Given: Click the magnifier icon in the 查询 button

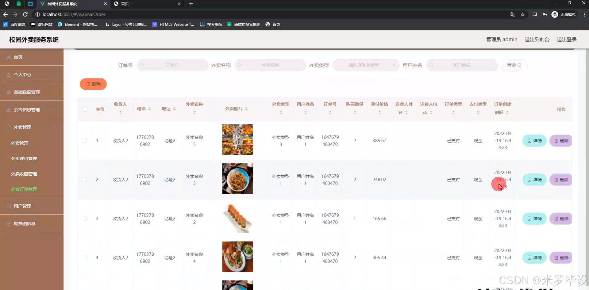Looking at the screenshot, I should (519, 65).
